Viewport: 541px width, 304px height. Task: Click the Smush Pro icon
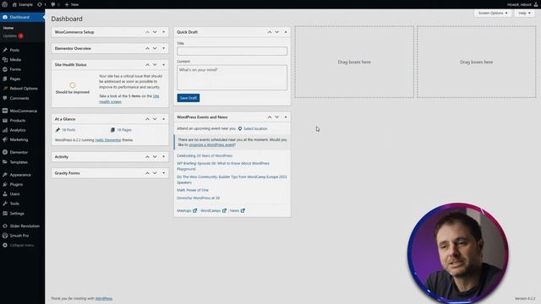(x=5, y=236)
